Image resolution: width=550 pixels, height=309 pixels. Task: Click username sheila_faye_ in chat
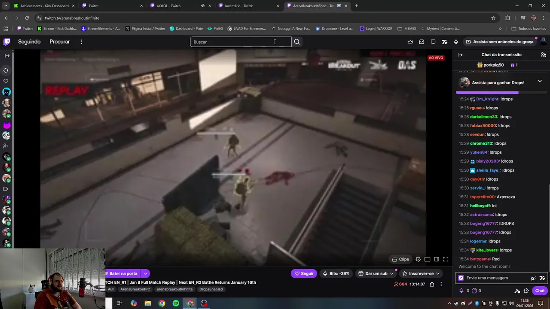(x=488, y=170)
